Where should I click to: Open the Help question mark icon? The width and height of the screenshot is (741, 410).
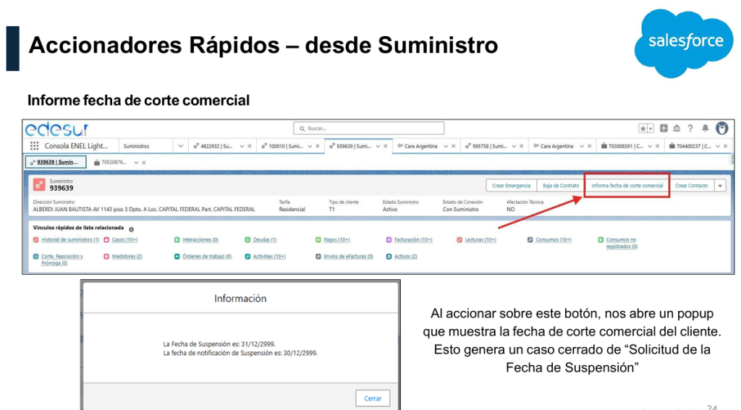coord(690,129)
